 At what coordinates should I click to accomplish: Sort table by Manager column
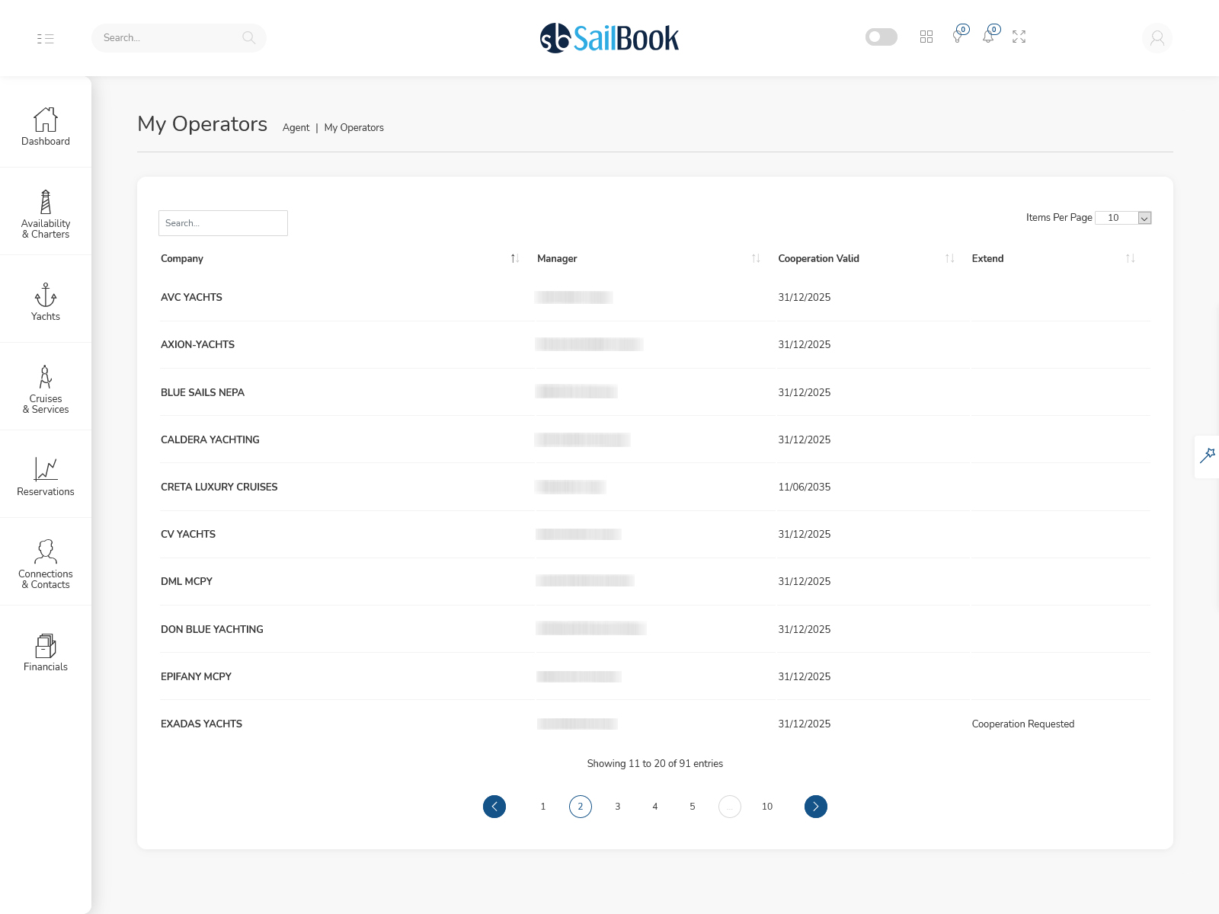(x=756, y=259)
